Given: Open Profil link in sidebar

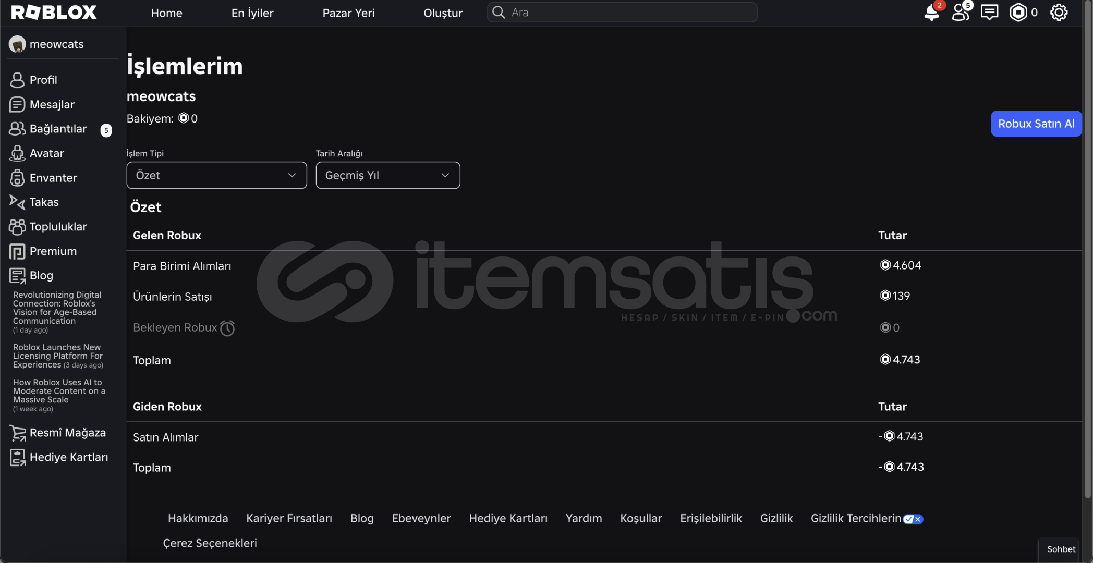Looking at the screenshot, I should click(x=43, y=80).
